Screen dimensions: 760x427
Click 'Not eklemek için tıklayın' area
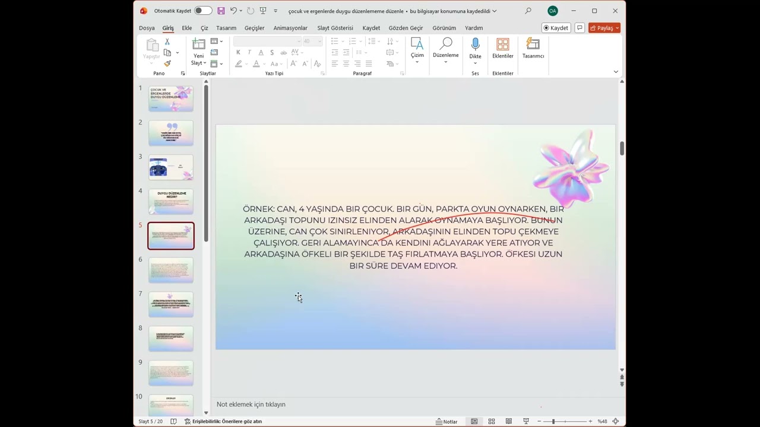[x=251, y=404]
